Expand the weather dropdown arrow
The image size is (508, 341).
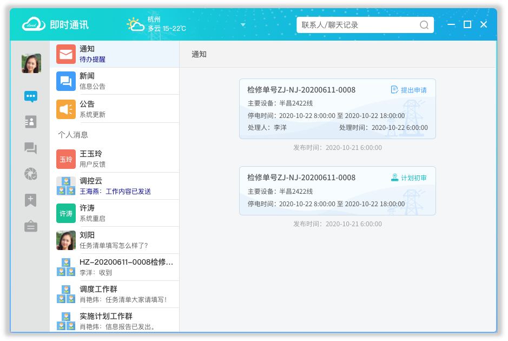click(243, 25)
